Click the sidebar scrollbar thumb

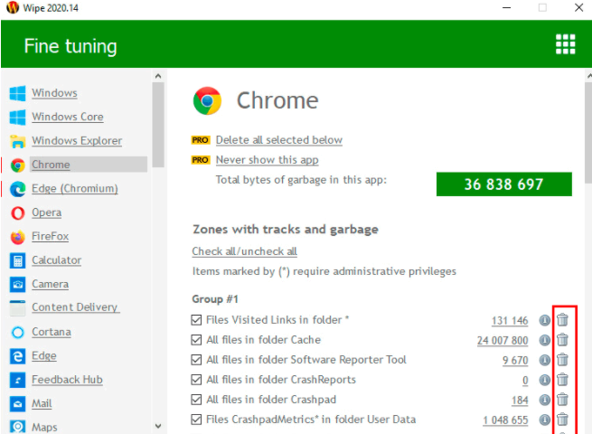(158, 125)
